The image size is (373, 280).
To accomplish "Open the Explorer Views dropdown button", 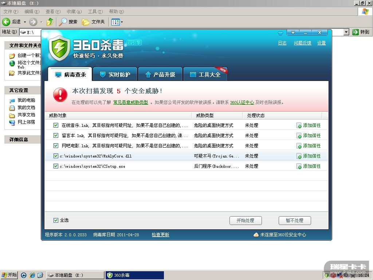I will click(x=117, y=22).
